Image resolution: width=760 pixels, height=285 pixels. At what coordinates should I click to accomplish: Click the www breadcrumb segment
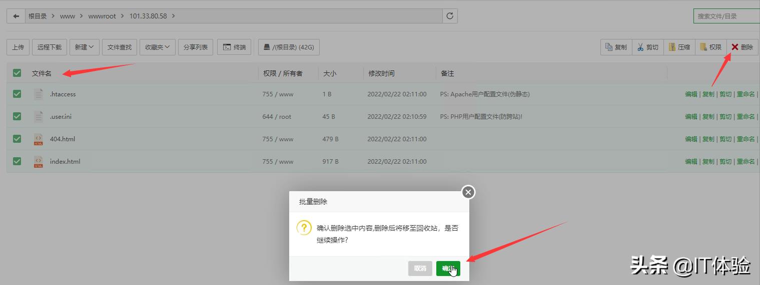coord(68,16)
